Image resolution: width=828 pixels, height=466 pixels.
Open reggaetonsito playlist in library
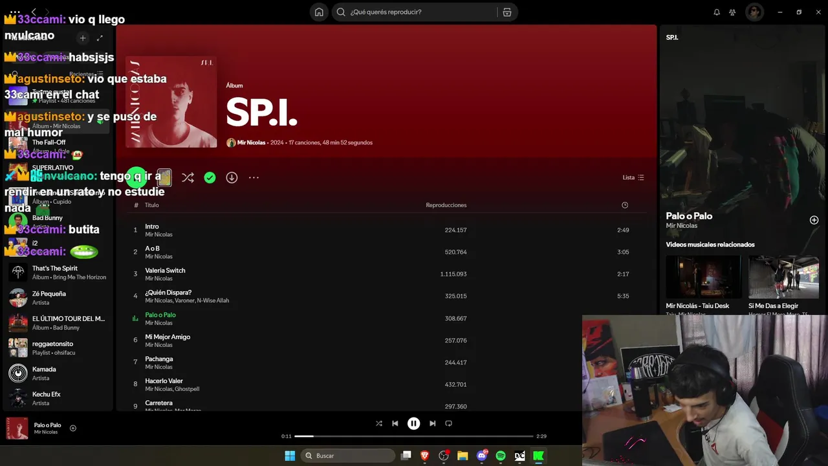[58, 348]
